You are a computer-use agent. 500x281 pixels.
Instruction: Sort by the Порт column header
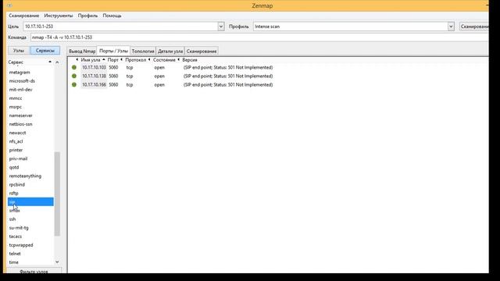(113, 60)
